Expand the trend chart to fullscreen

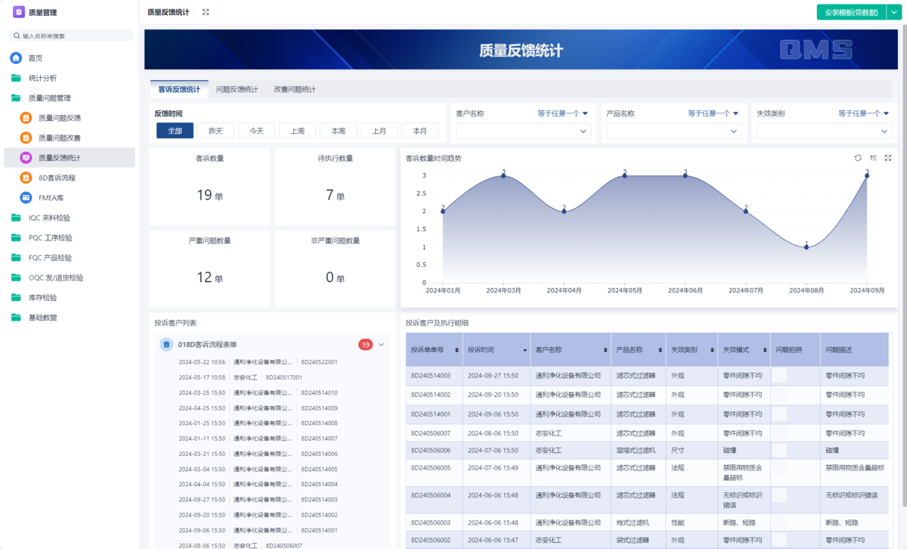coord(888,158)
